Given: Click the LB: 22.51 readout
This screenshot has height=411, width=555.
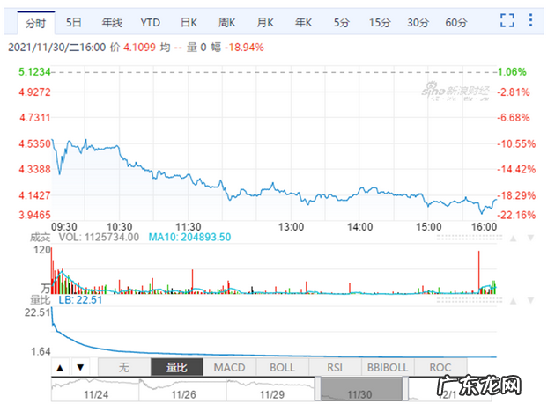Looking at the screenshot, I should [80, 300].
